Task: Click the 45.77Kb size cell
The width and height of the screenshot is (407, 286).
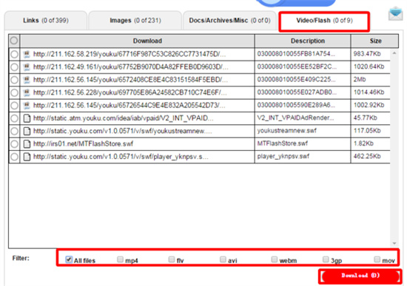Action: click(x=366, y=118)
